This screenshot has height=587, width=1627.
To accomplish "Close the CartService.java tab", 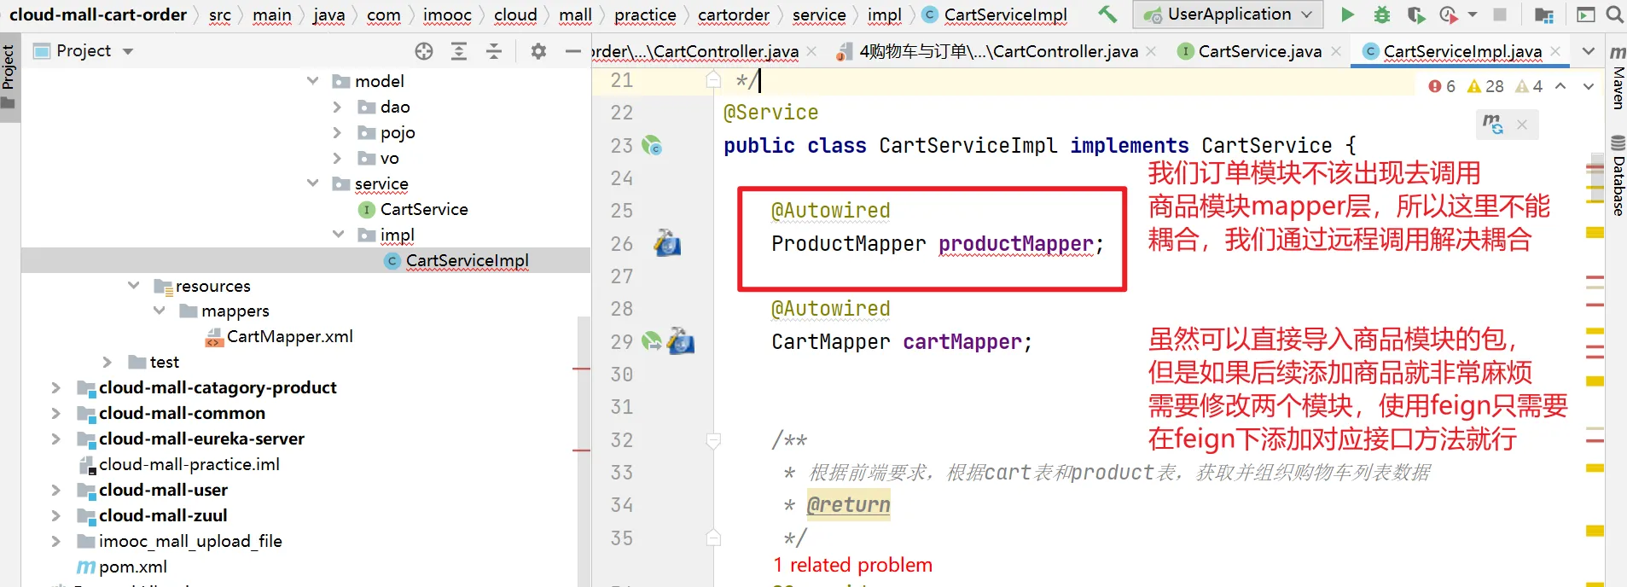I will 1336,51.
